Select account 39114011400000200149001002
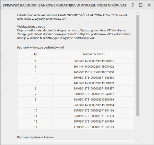 tap(94, 67)
